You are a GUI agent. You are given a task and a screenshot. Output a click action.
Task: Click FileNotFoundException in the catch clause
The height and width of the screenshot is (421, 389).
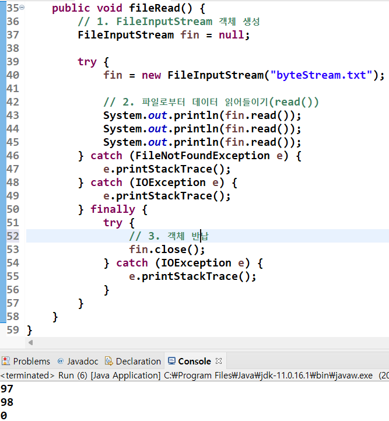click(202, 156)
